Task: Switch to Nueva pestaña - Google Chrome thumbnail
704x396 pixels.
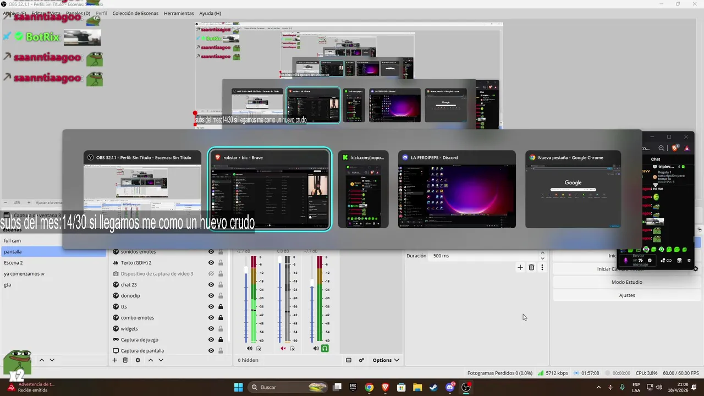Action: point(573,189)
